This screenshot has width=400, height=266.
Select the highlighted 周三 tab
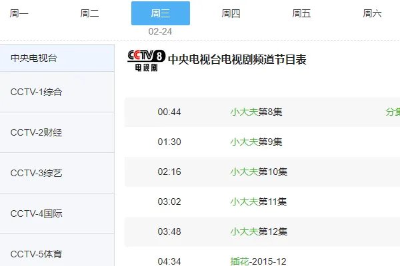pyautogui.click(x=161, y=13)
